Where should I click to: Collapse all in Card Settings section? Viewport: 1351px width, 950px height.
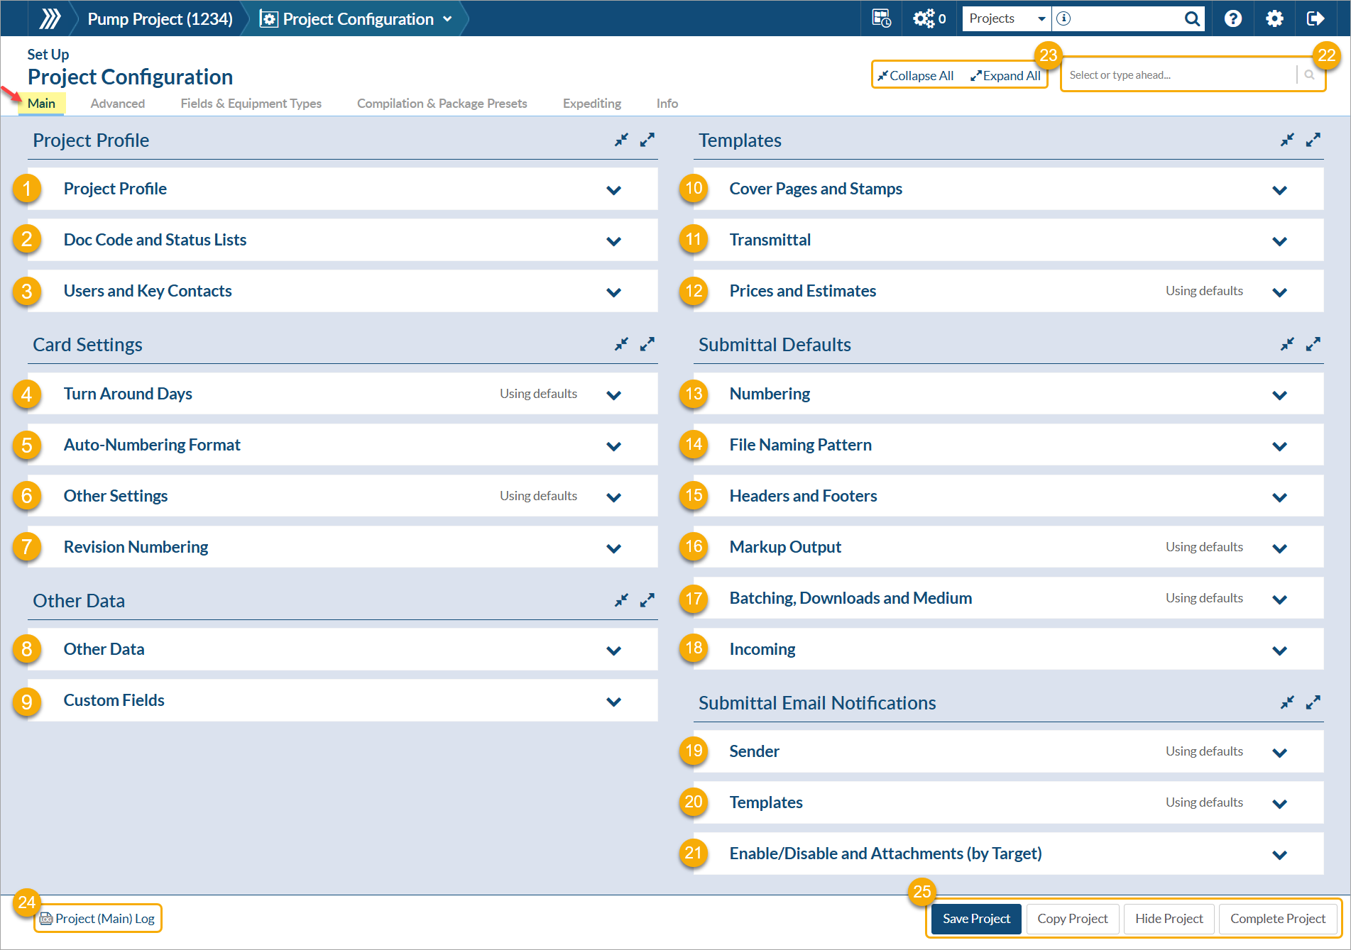coord(621,344)
